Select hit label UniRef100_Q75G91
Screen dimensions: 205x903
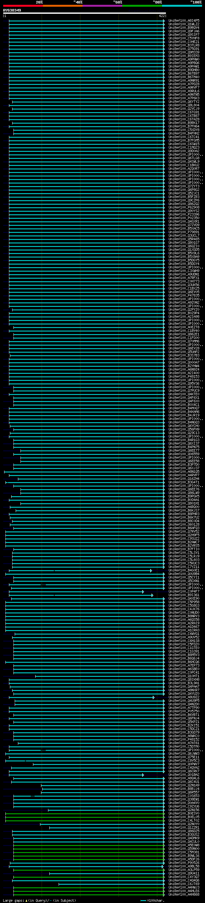point(184,49)
